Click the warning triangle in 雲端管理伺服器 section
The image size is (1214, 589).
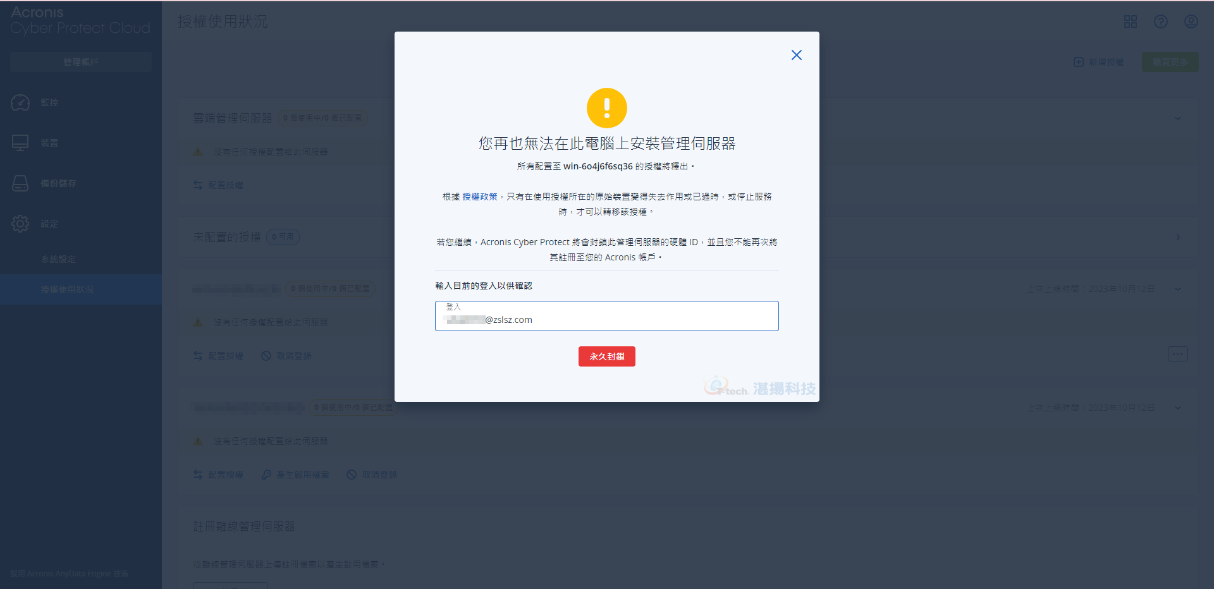point(198,152)
